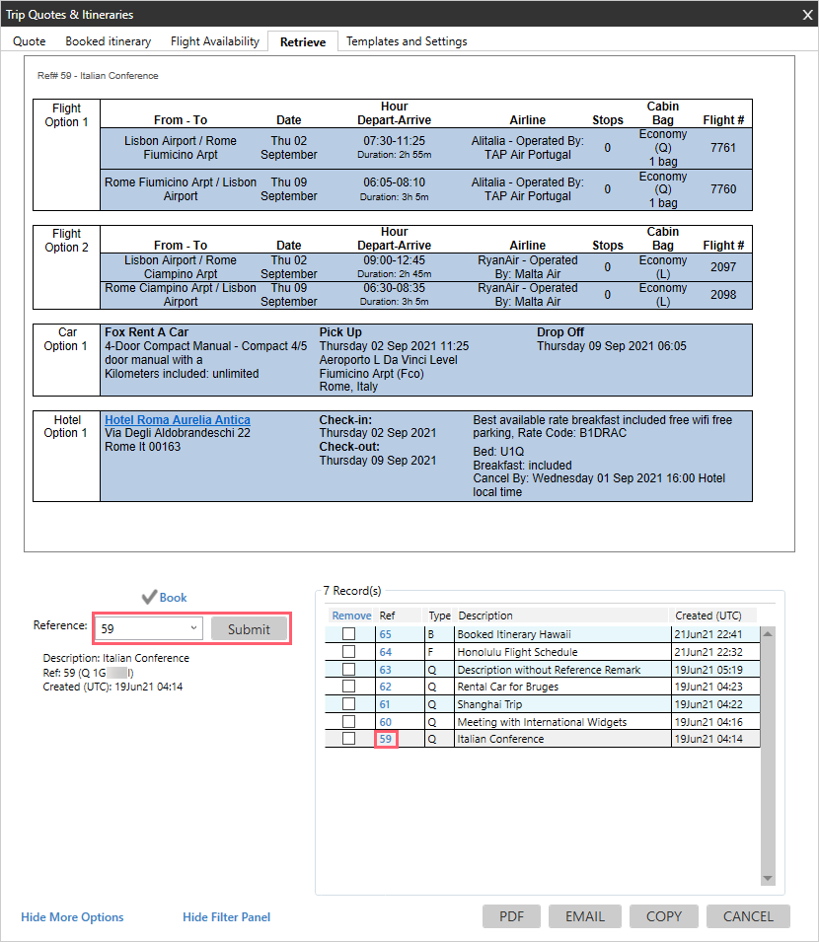The image size is (819, 942).
Task: Go to Templates and Settings tab
Action: tap(407, 41)
